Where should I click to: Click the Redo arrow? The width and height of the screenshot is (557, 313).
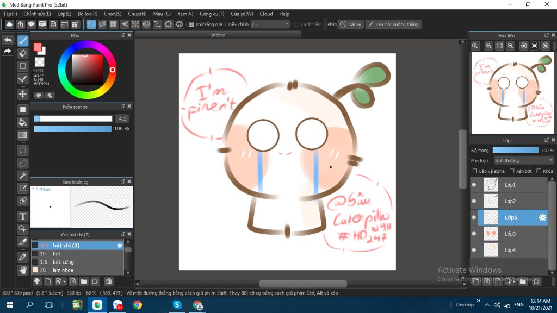click(8, 52)
